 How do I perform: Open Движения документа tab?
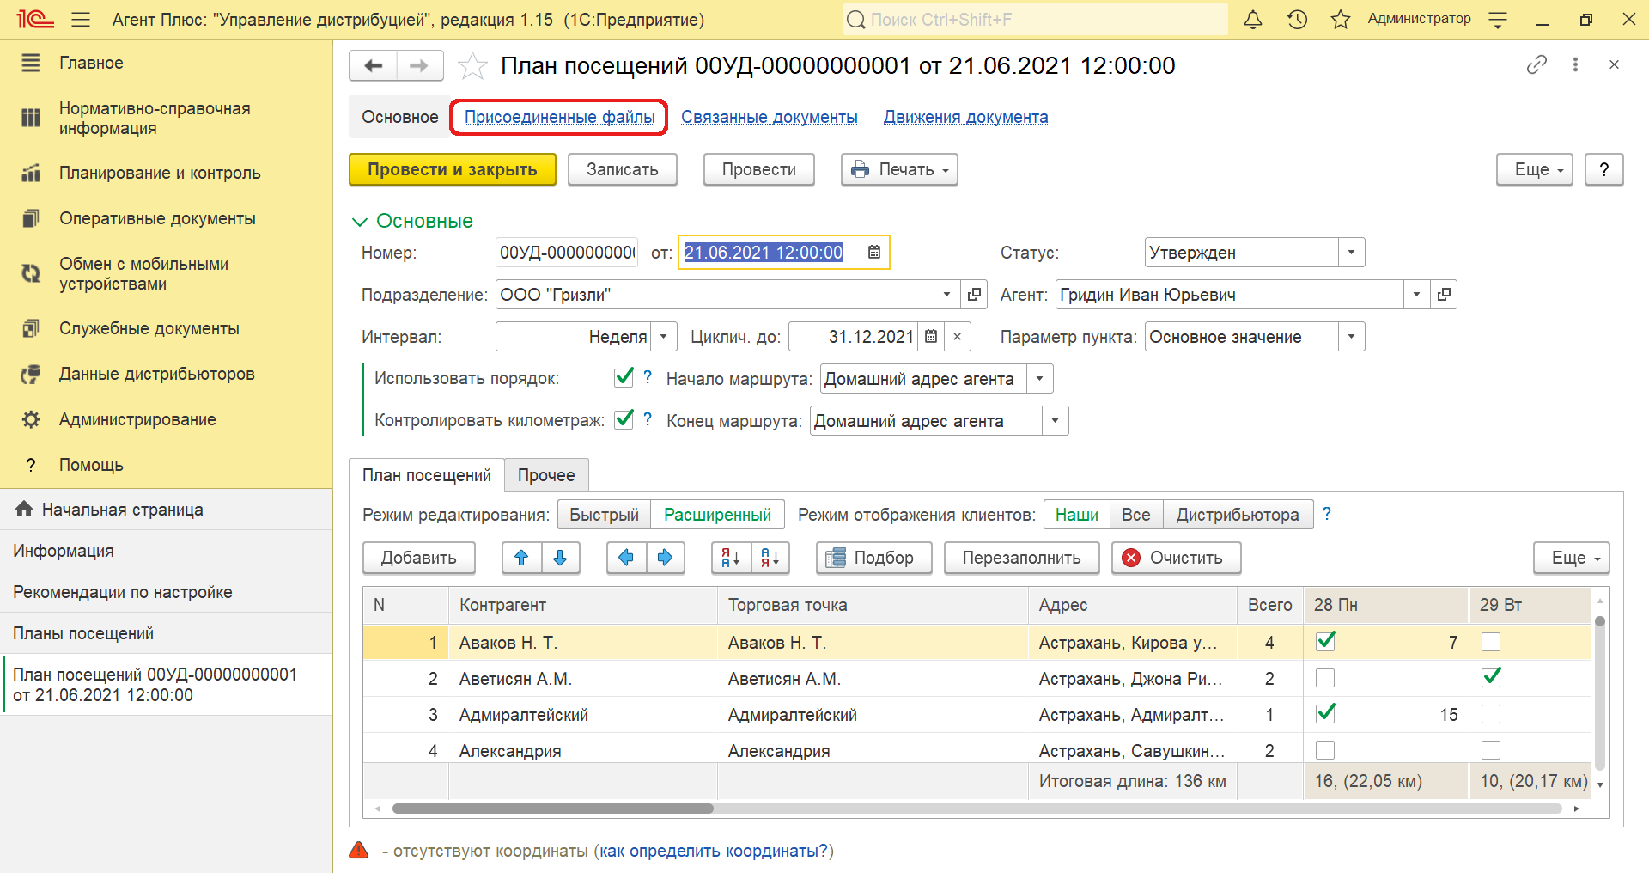966,117
